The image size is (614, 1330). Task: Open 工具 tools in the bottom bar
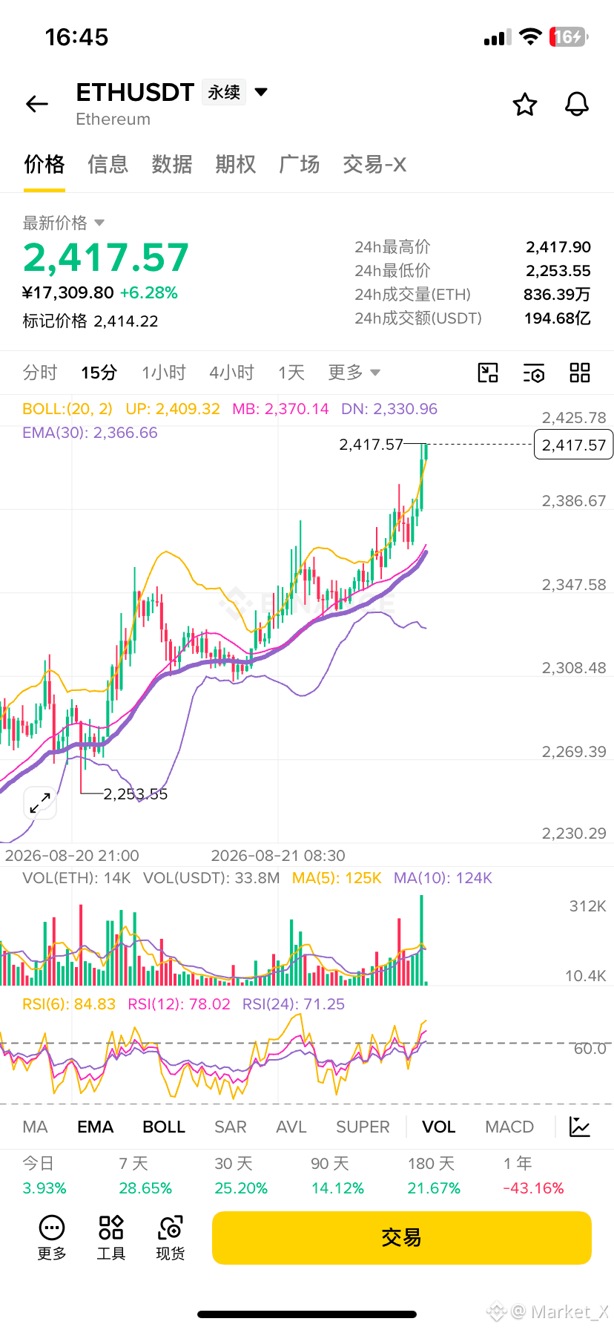tap(111, 1238)
